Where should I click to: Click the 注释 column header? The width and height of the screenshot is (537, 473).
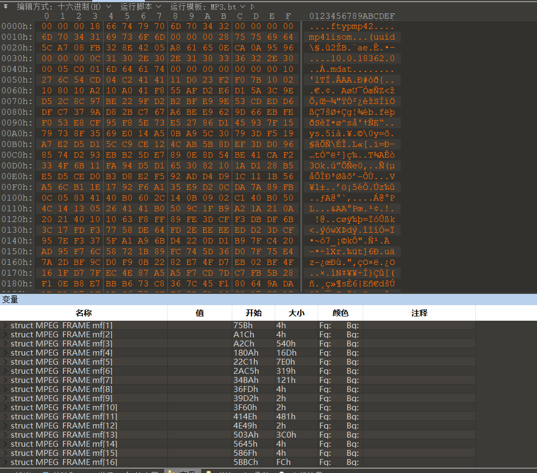(419, 313)
